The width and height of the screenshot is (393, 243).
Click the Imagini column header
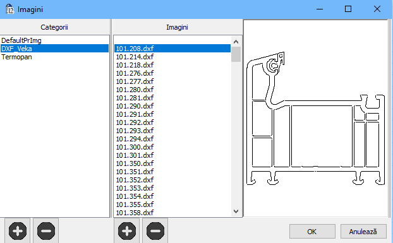point(177,27)
